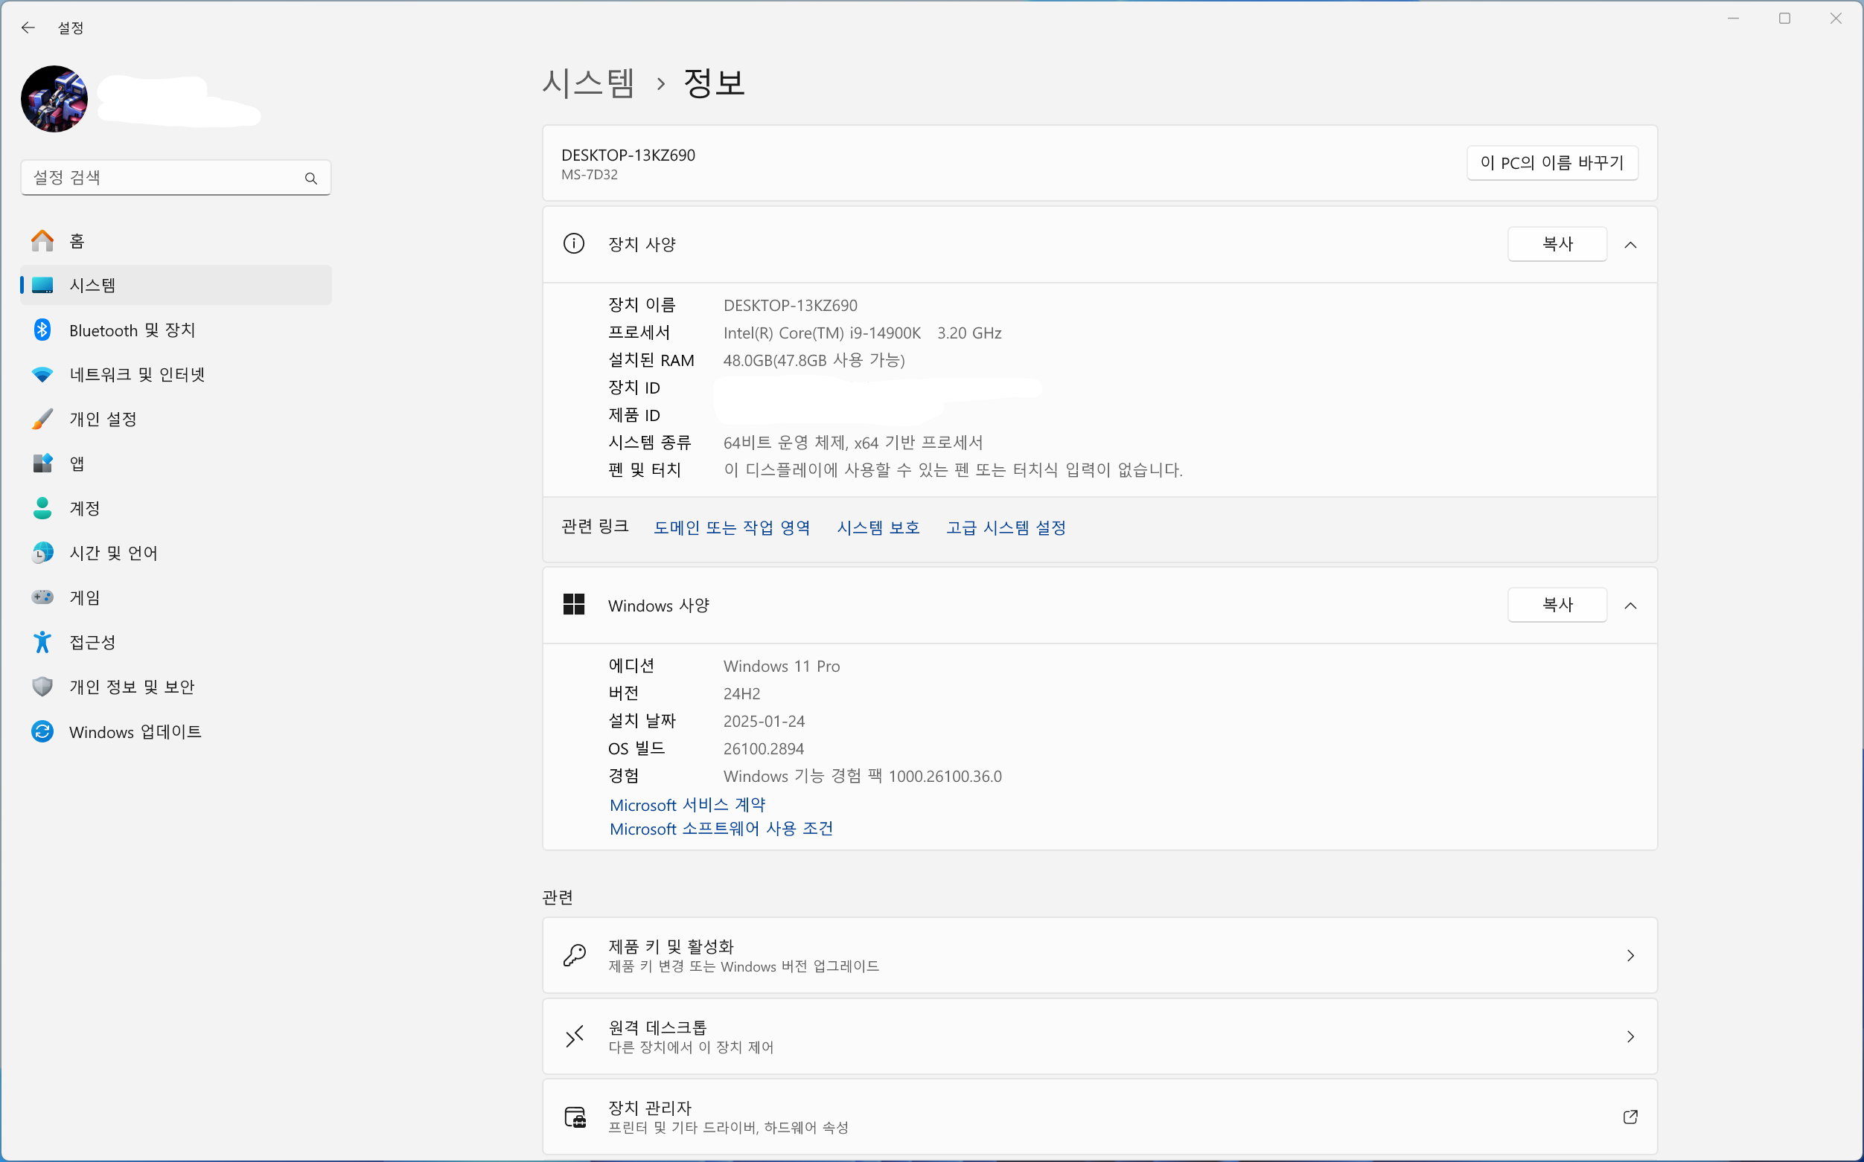Viewport: 1864px width, 1162px height.
Task: Click the search magnifier icon
Action: point(310,179)
